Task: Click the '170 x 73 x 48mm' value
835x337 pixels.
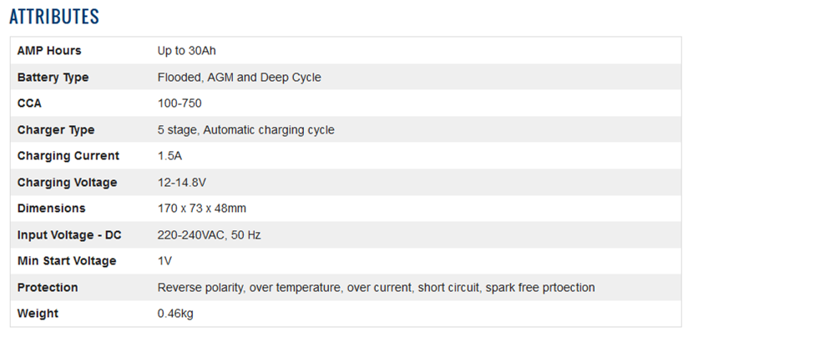Action: [201, 209]
